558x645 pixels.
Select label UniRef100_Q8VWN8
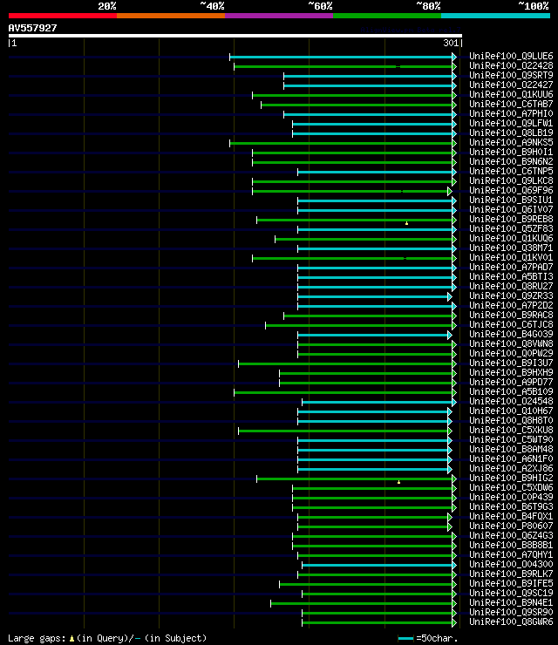tap(511, 344)
